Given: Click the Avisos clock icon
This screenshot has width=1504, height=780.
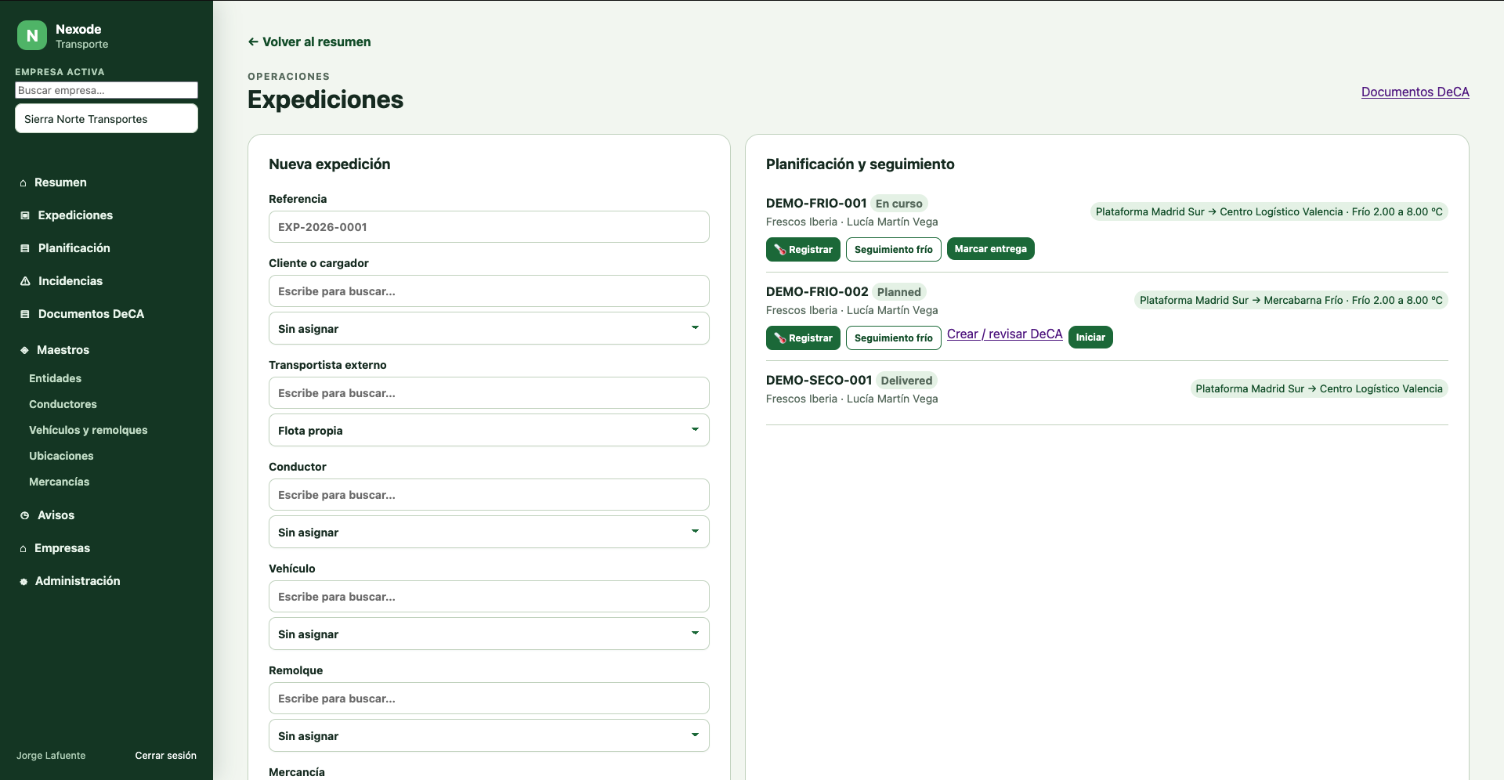Looking at the screenshot, I should click(x=25, y=515).
